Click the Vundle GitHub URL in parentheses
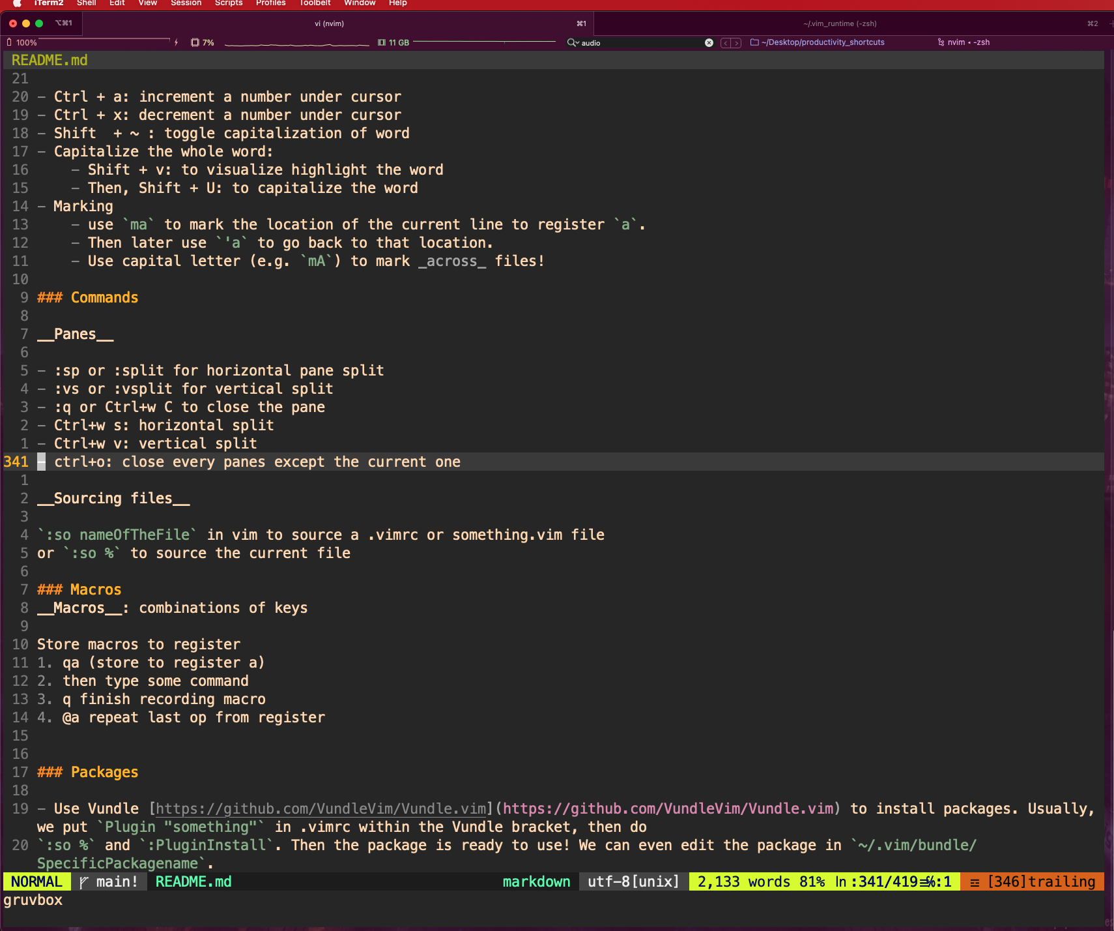This screenshot has width=1114, height=931. tap(668, 808)
